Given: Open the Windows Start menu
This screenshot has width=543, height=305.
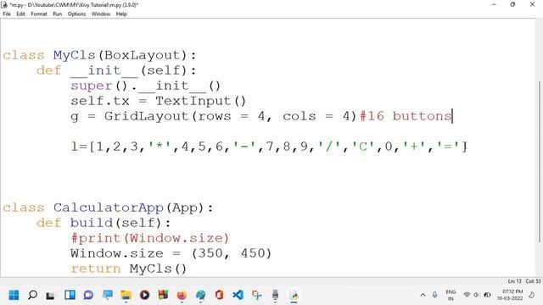Looking at the screenshot, I should pos(14,295).
